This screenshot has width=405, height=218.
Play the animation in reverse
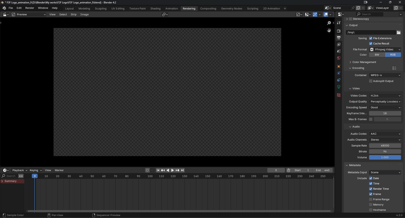[168, 170]
